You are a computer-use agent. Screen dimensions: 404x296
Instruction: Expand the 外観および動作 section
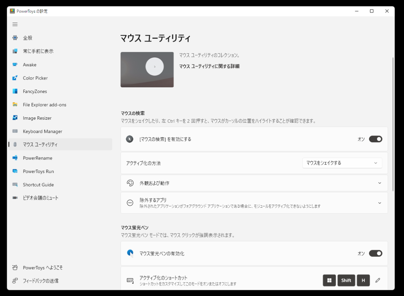click(379, 183)
